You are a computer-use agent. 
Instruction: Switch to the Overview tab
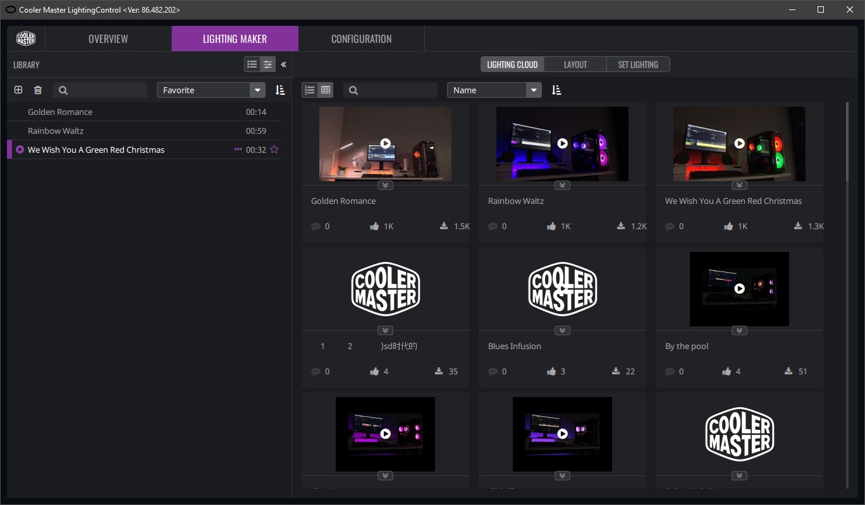click(x=108, y=39)
